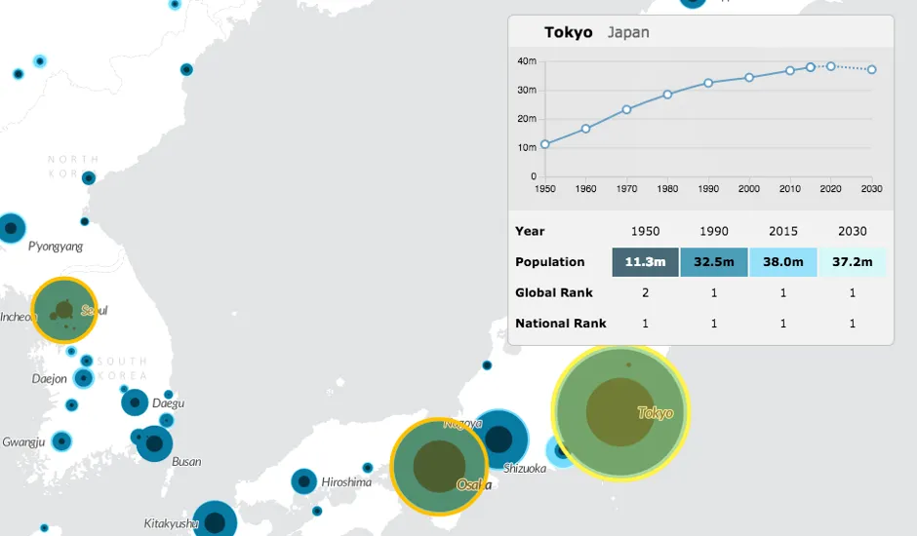Click the 11.3m population swatch
917x536 pixels.
645,262
